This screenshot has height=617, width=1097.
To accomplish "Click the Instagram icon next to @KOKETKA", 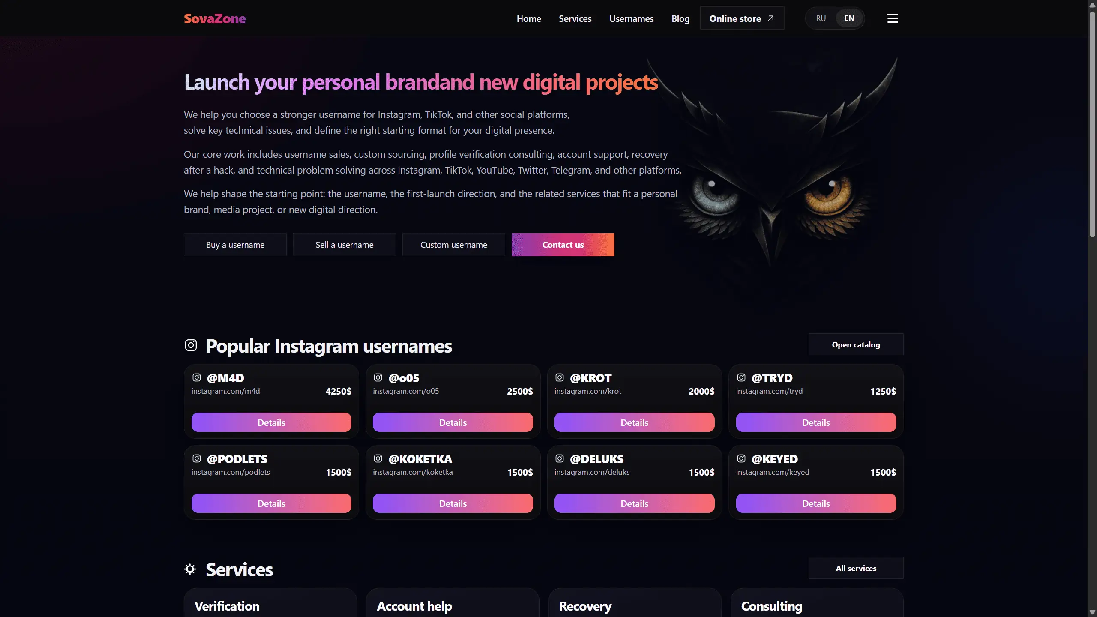I will [378, 458].
